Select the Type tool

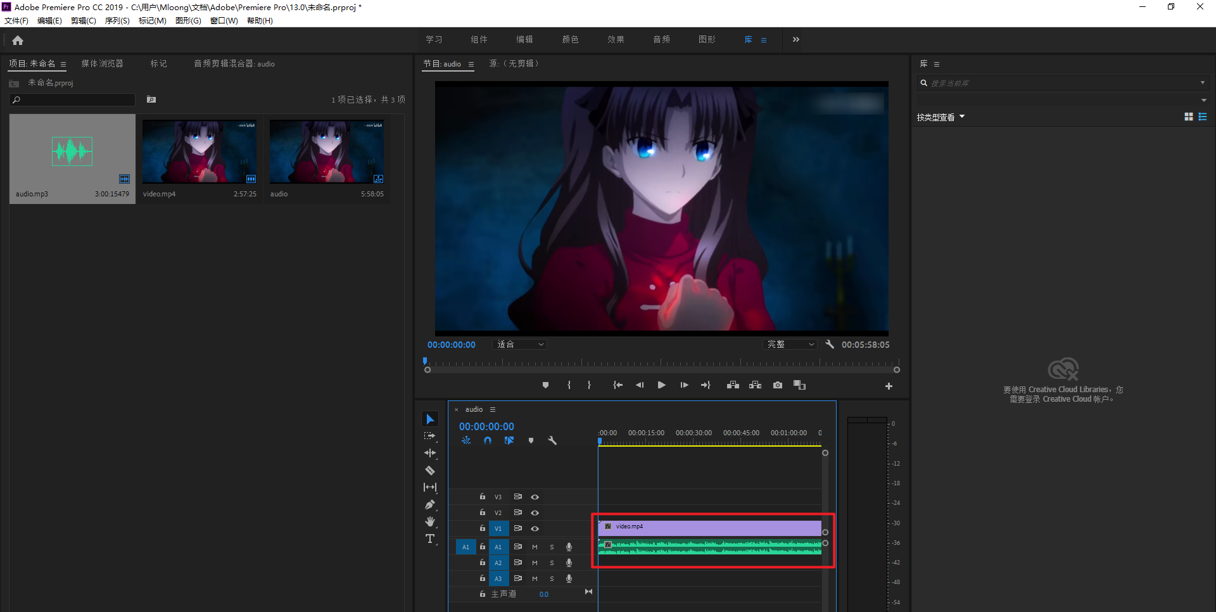tap(430, 539)
